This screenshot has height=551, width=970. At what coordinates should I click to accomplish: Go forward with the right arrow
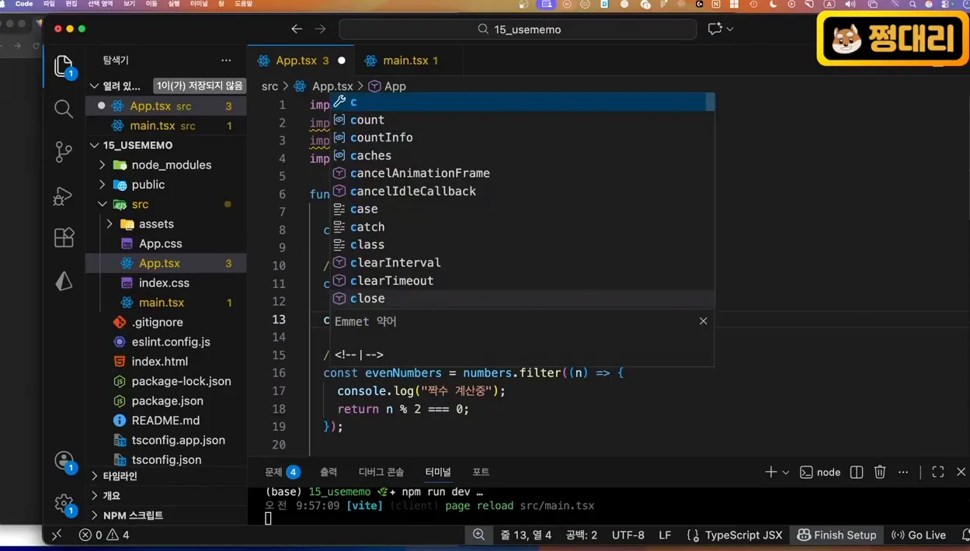tap(321, 29)
